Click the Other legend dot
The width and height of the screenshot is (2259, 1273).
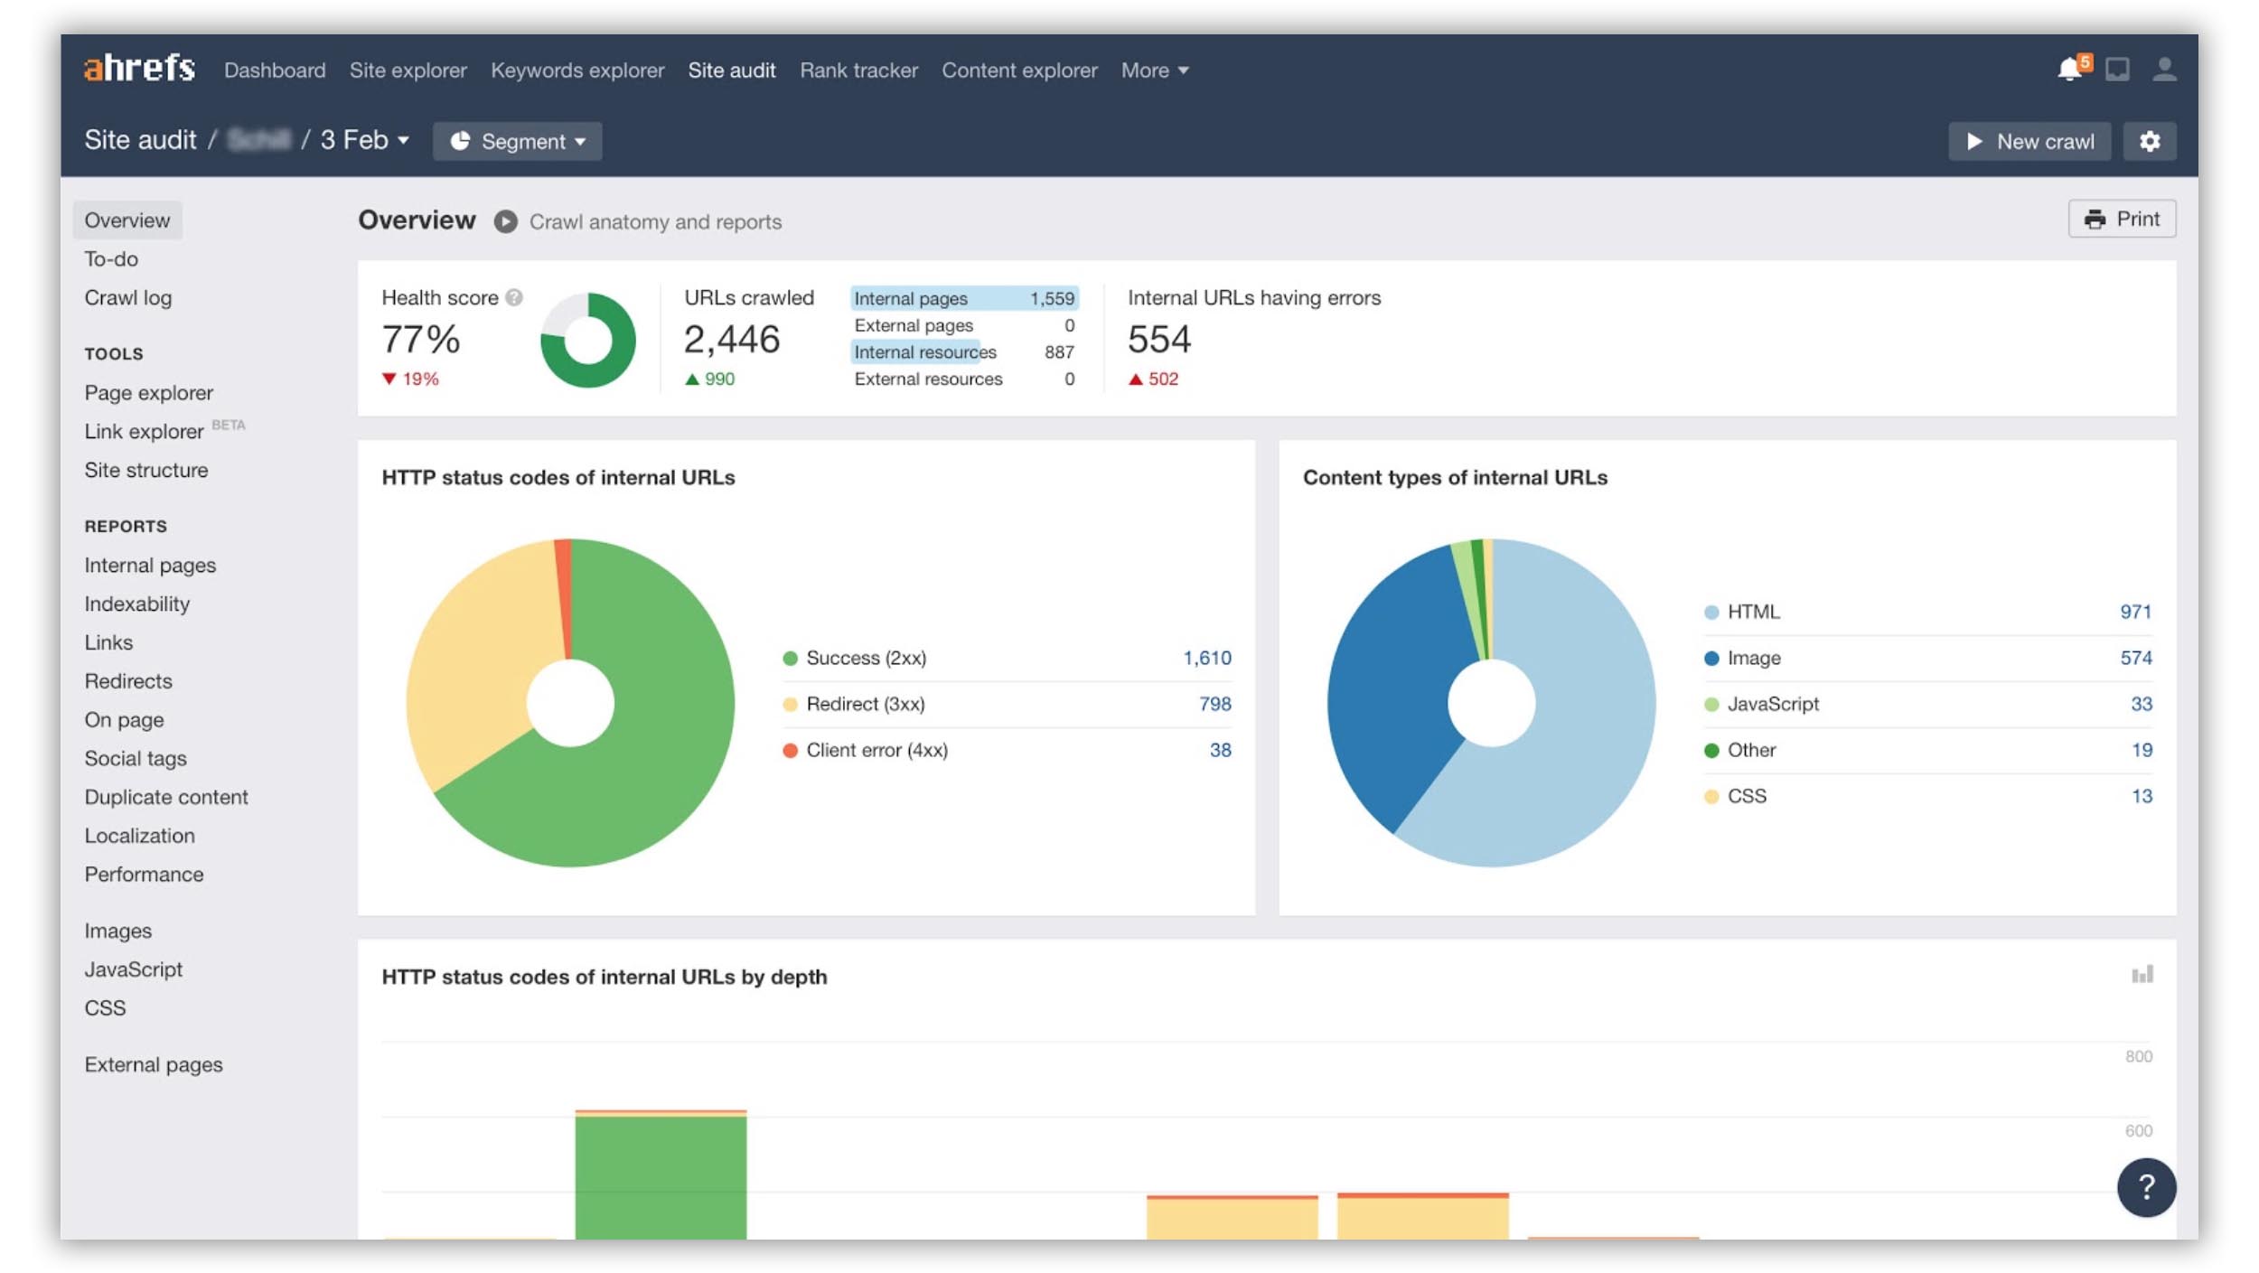pos(1711,750)
